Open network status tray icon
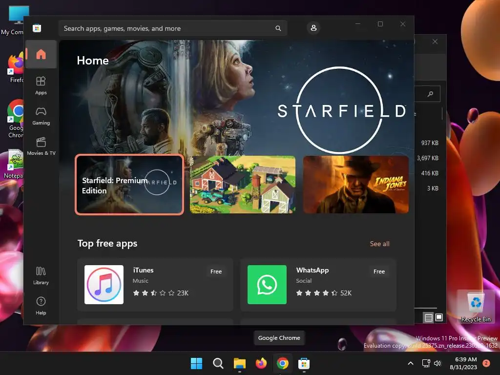The width and height of the screenshot is (500, 375). [426, 363]
